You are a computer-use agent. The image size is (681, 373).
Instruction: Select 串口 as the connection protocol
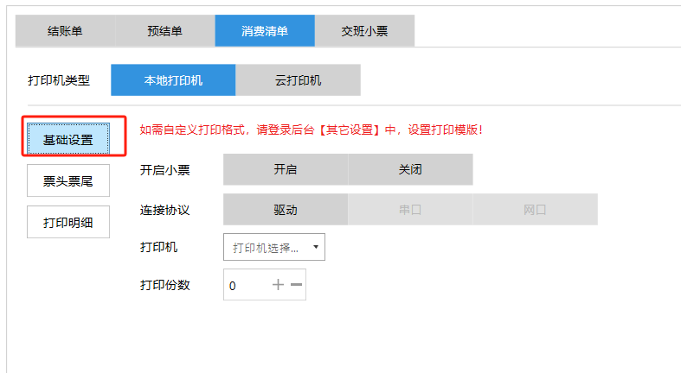(x=410, y=210)
